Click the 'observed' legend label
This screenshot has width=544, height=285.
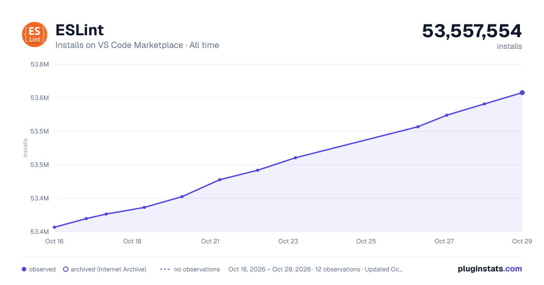tap(42, 269)
